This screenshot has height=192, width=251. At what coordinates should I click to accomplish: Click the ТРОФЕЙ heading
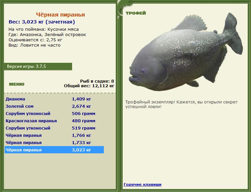pos(136,13)
